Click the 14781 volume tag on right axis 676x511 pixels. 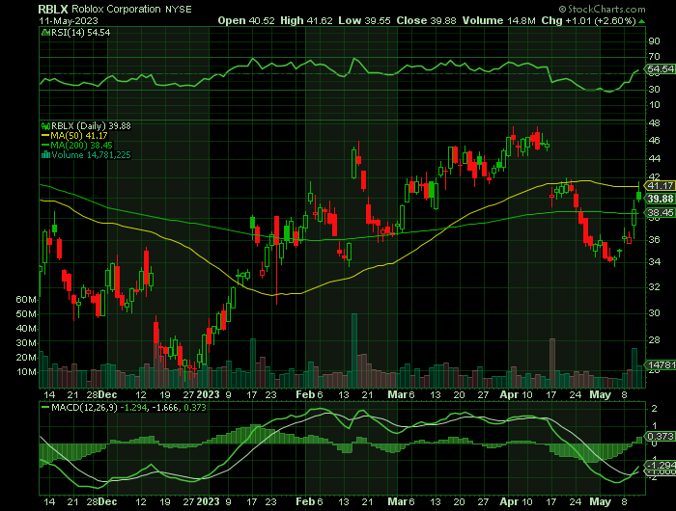tap(661, 365)
